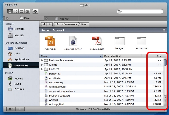Sort by Size column header

[x=154, y=56]
